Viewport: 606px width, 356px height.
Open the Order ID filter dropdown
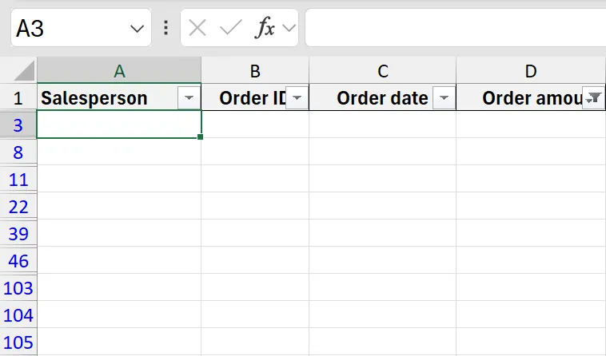[297, 97]
